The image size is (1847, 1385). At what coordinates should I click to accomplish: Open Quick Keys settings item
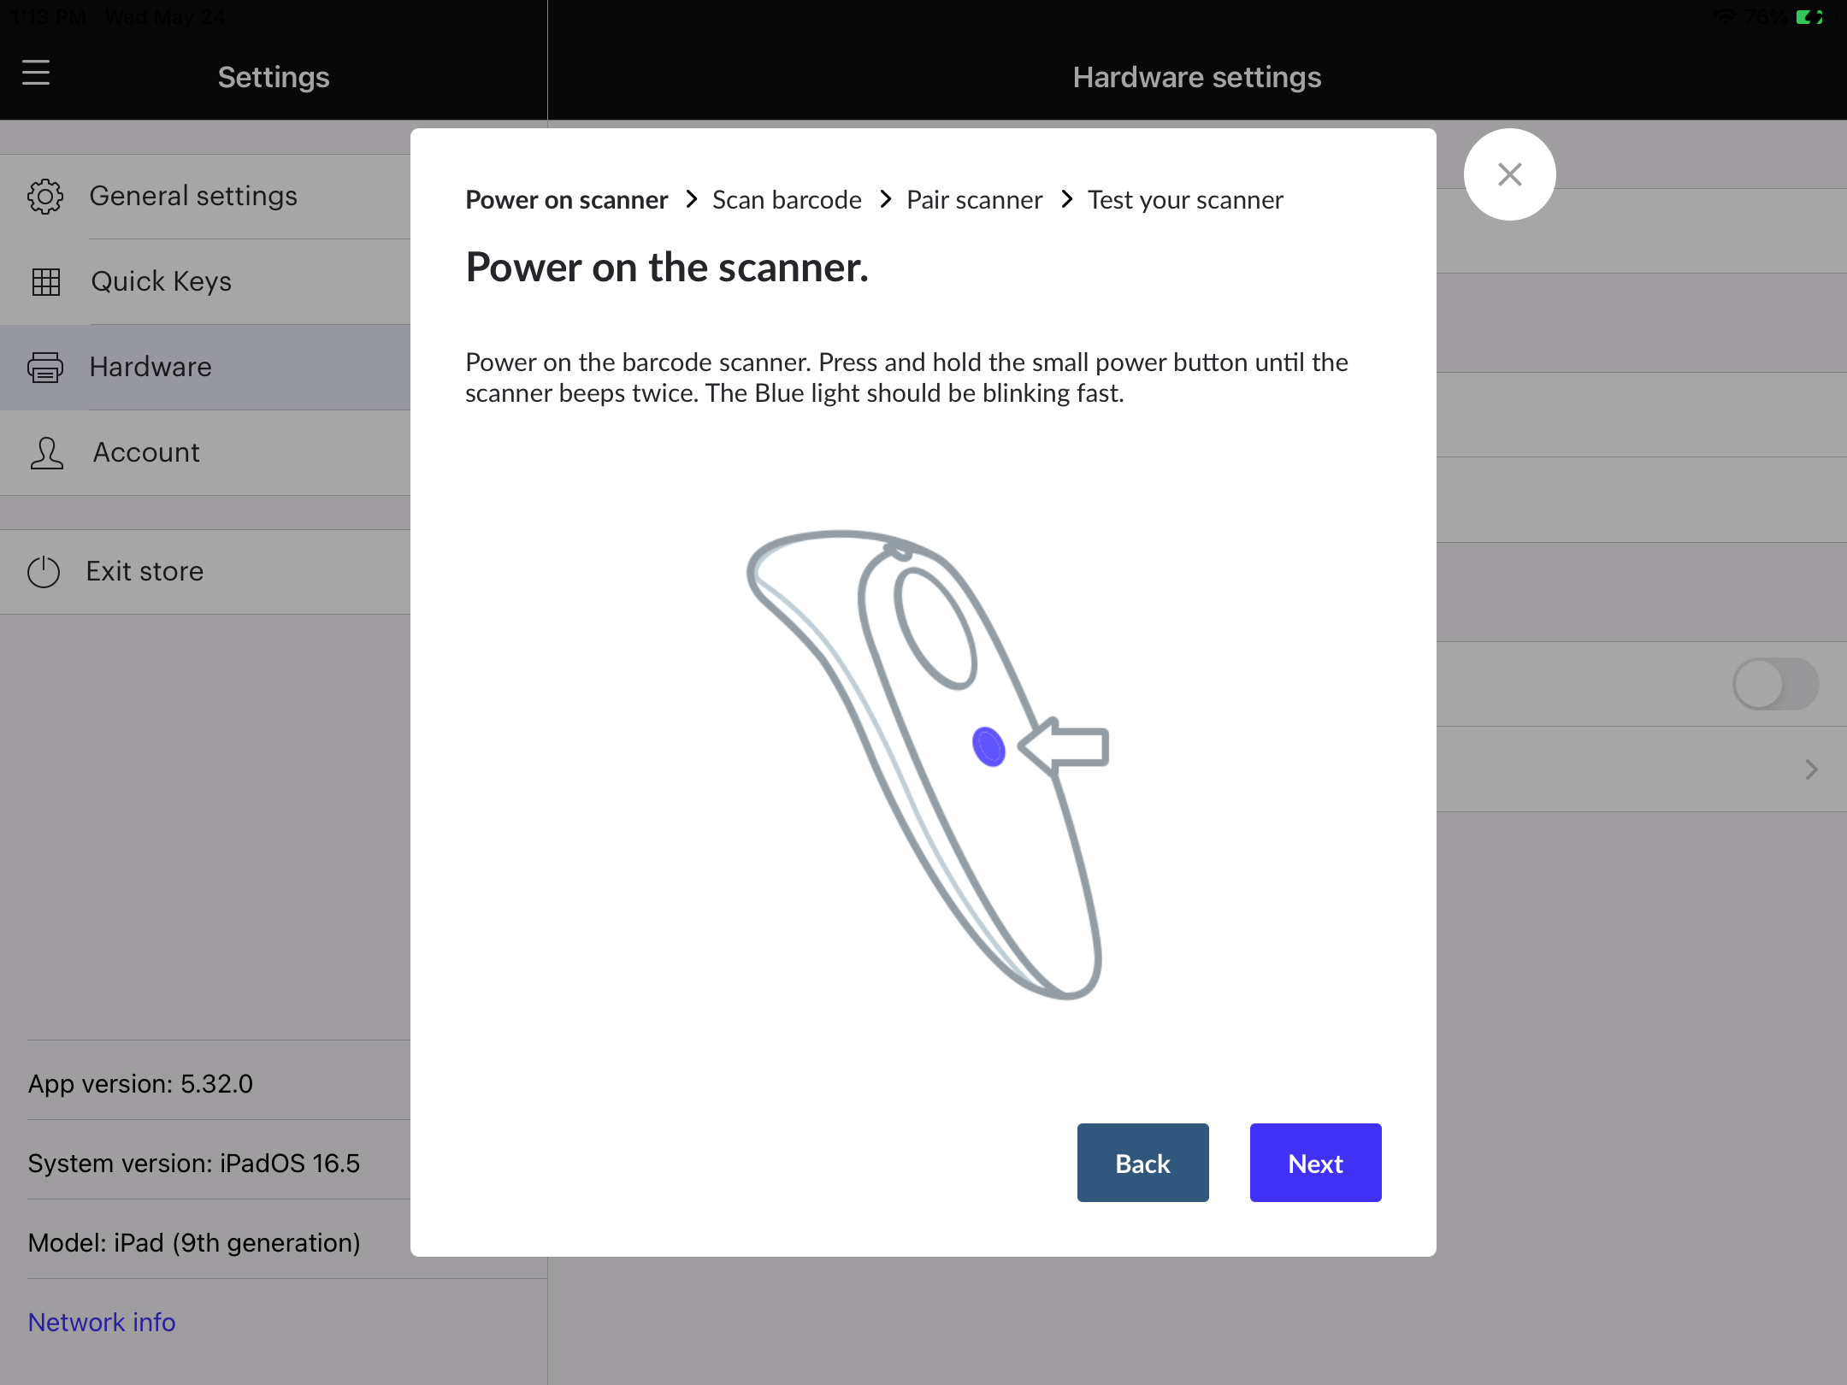[161, 281]
